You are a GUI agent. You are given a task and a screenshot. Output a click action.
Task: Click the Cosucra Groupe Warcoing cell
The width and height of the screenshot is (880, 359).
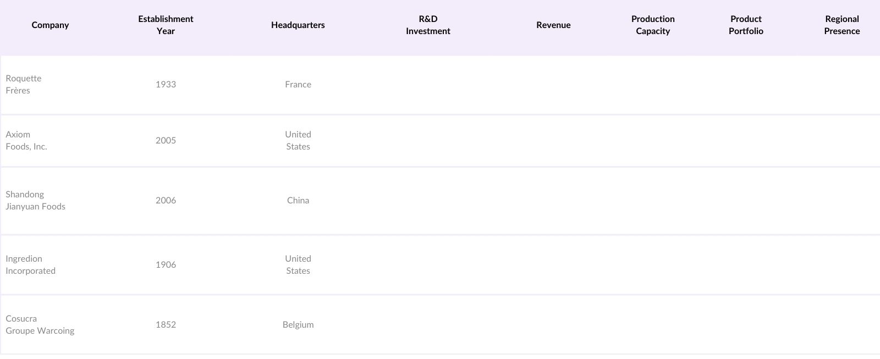pos(40,325)
